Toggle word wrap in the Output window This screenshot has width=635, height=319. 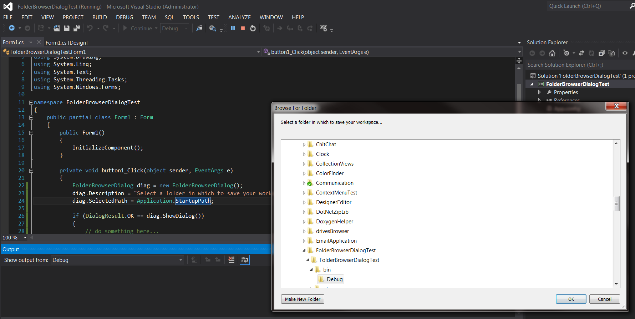pyautogui.click(x=245, y=260)
